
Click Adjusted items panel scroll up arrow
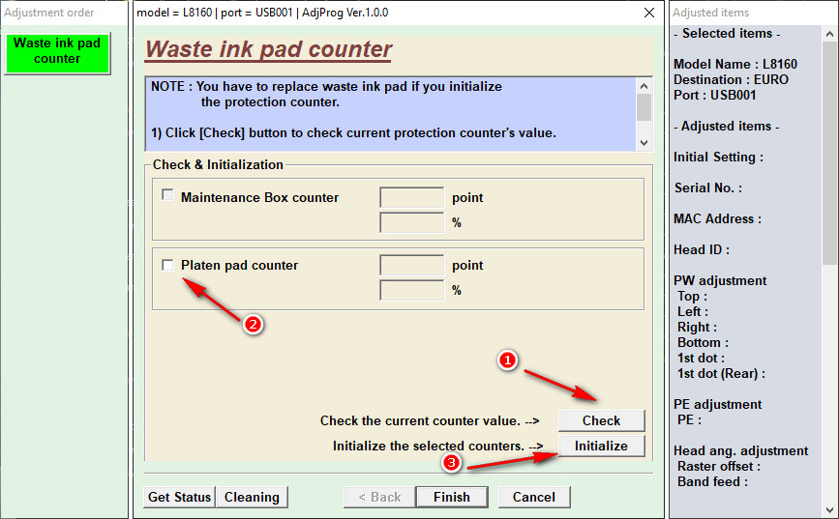[x=829, y=33]
